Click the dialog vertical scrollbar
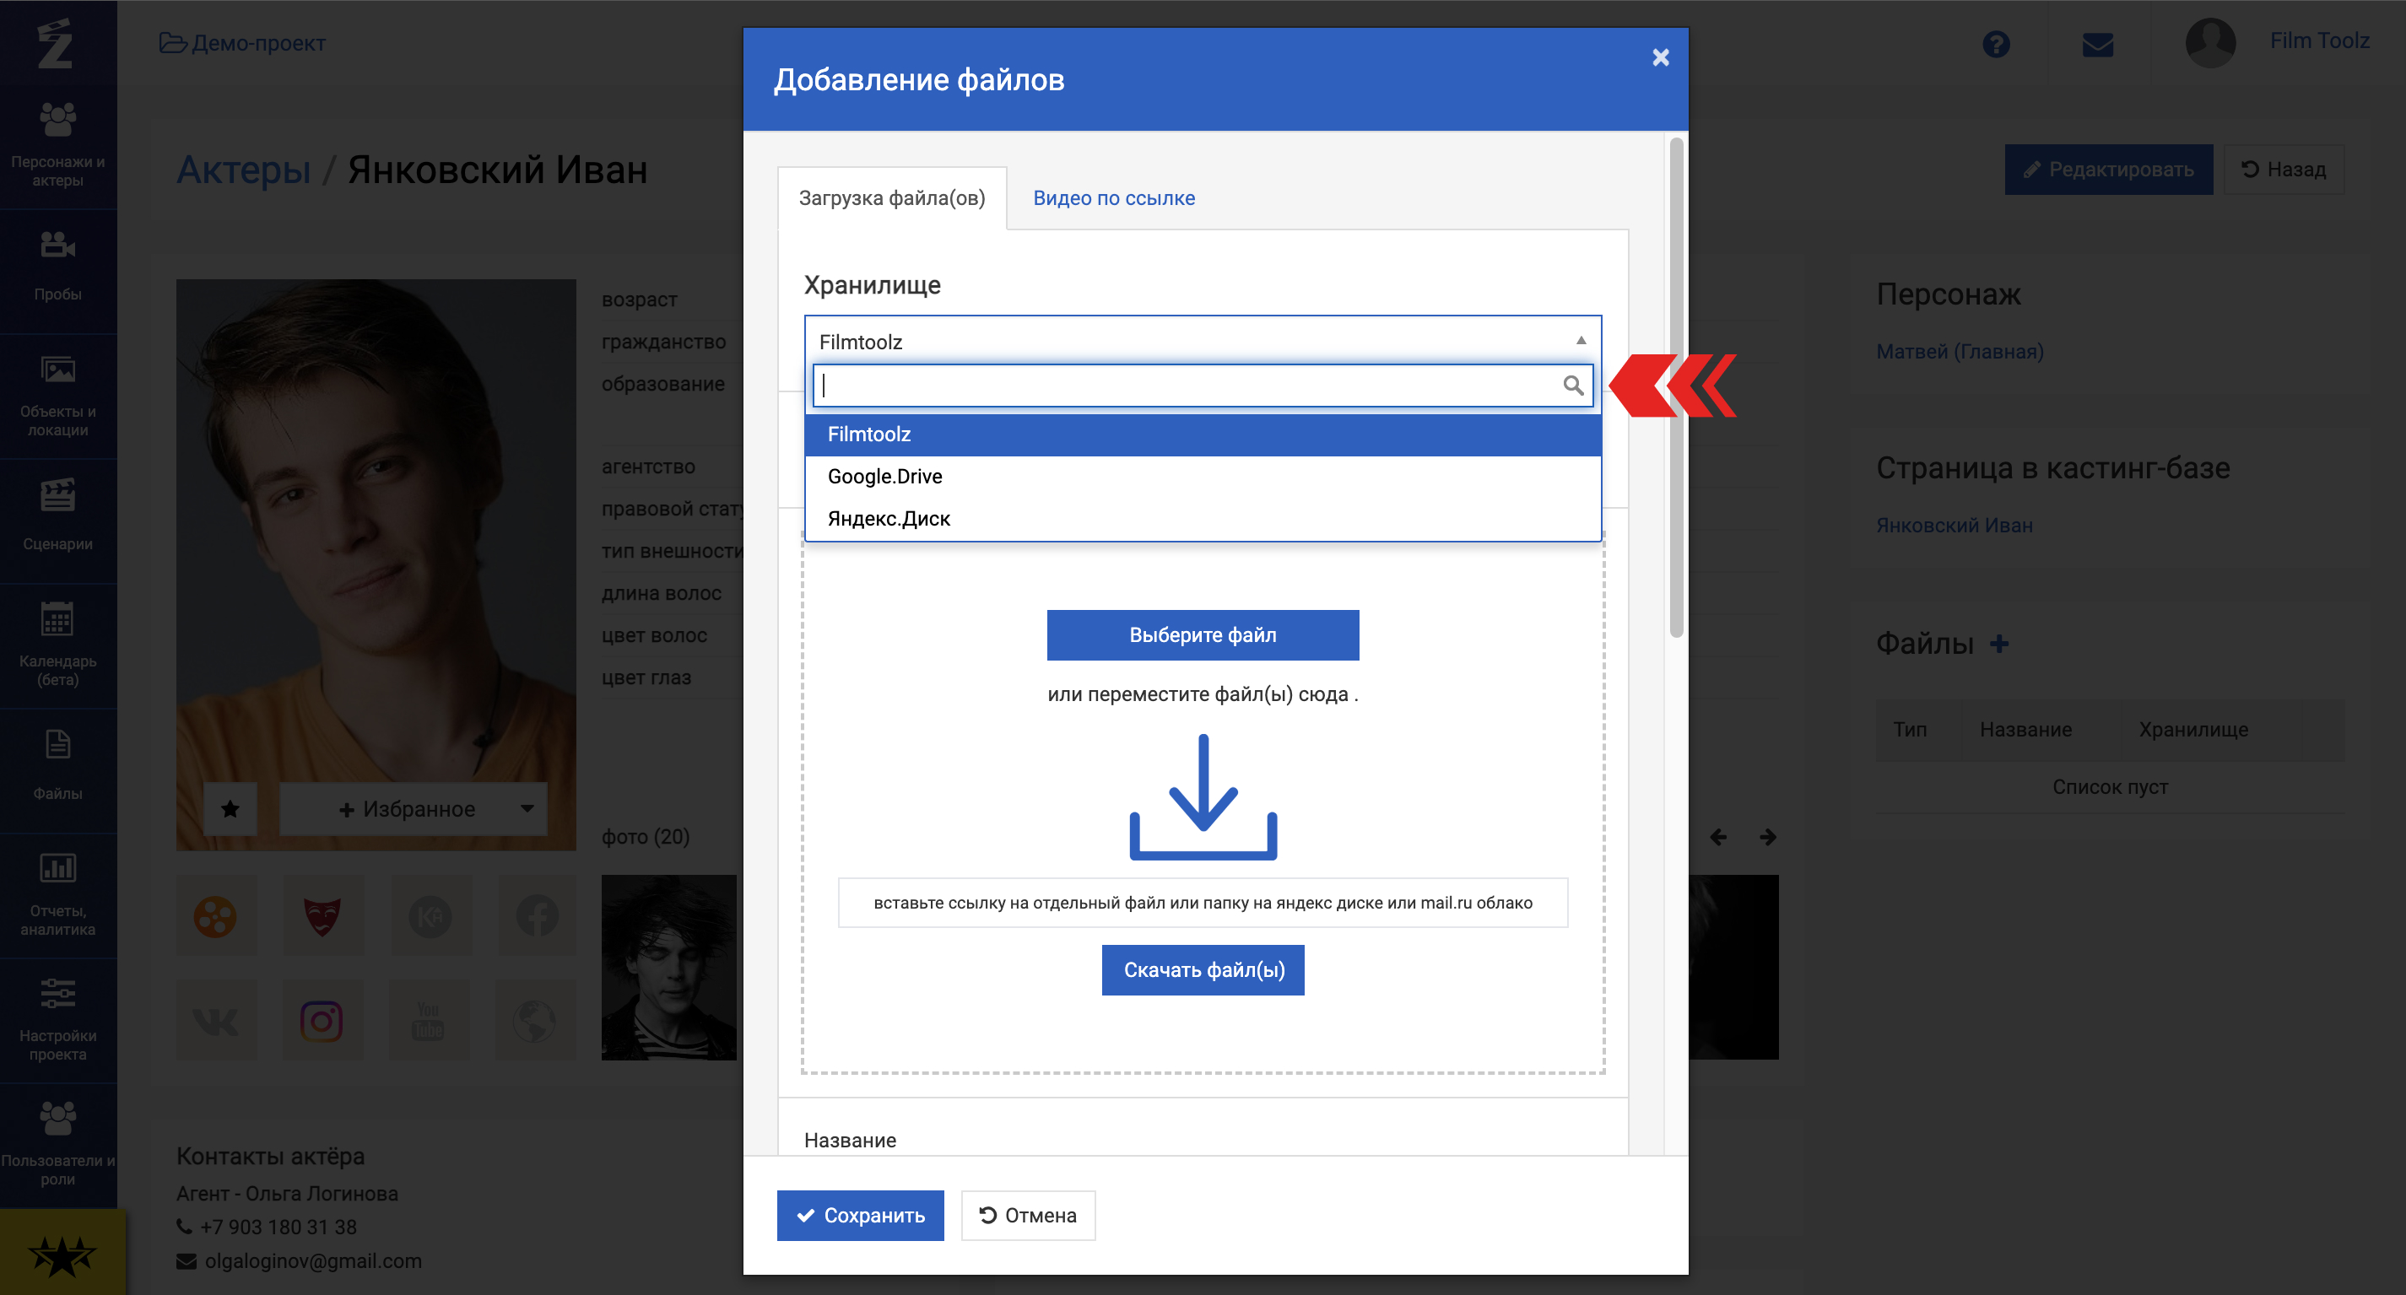Screen dimensions: 2406x1295 [1676, 387]
